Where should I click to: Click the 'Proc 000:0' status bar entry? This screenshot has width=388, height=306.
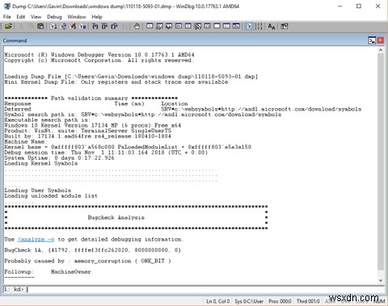[x=280, y=301]
